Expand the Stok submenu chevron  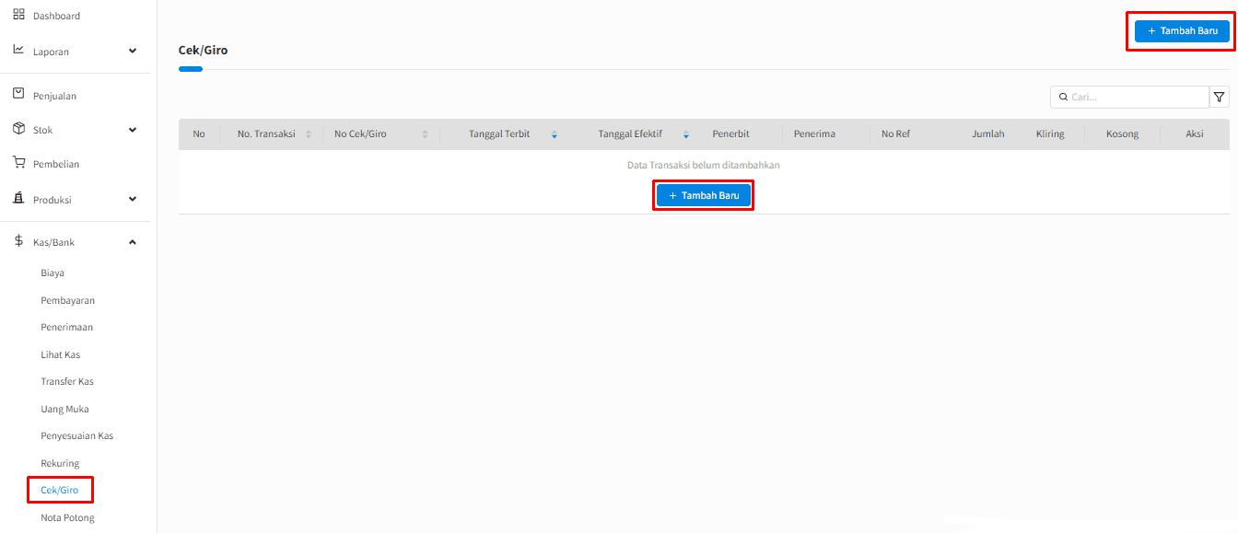coord(132,129)
